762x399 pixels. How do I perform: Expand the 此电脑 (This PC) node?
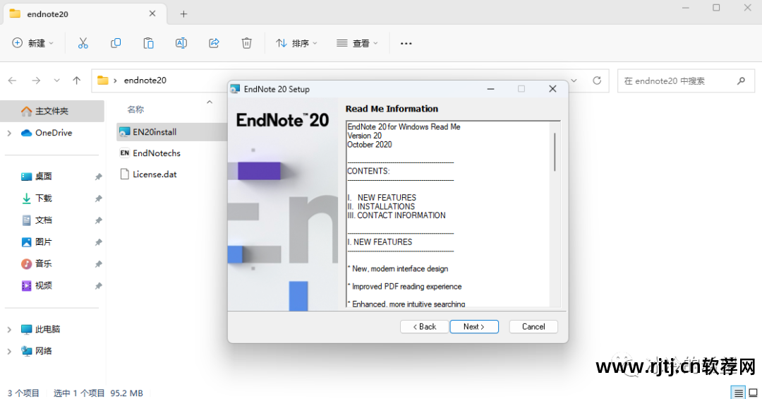point(9,329)
